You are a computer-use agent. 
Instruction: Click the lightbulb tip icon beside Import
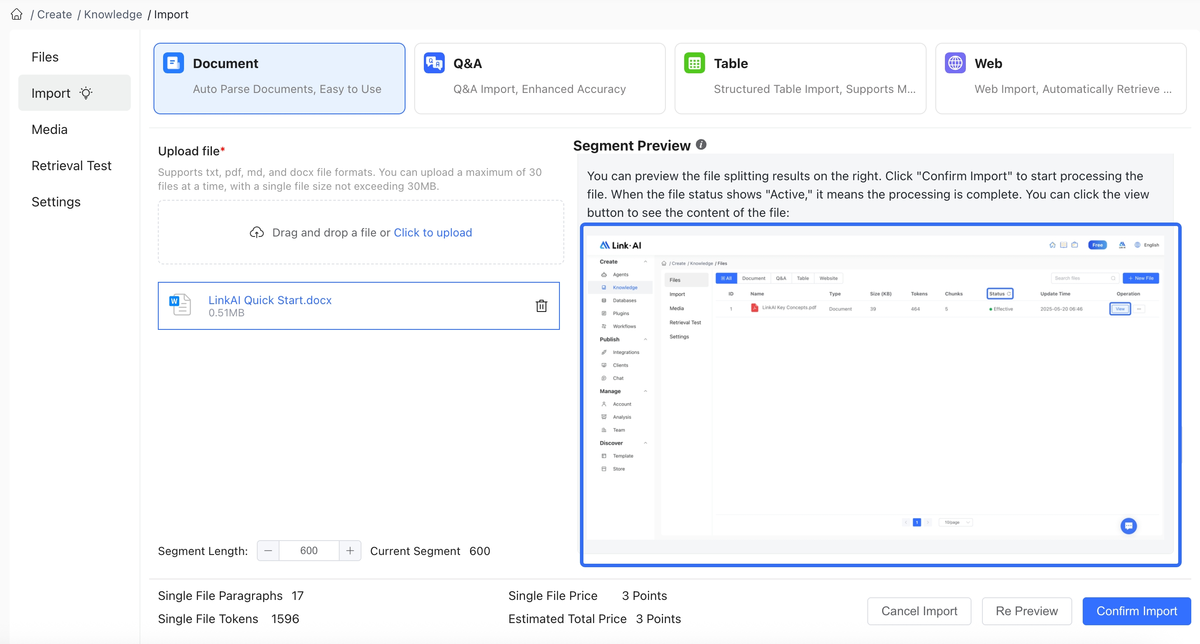point(86,93)
